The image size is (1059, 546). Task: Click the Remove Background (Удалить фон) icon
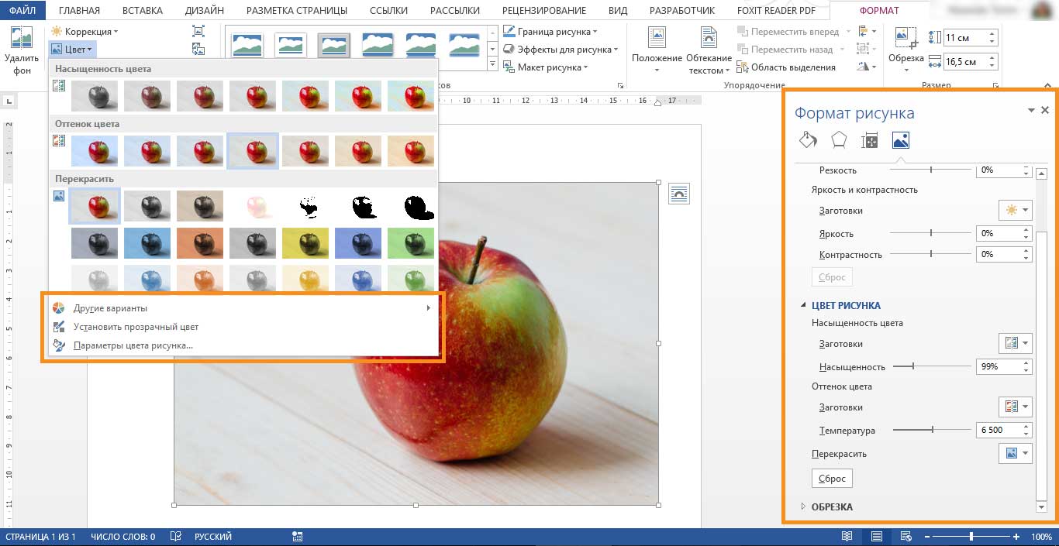pos(22,40)
